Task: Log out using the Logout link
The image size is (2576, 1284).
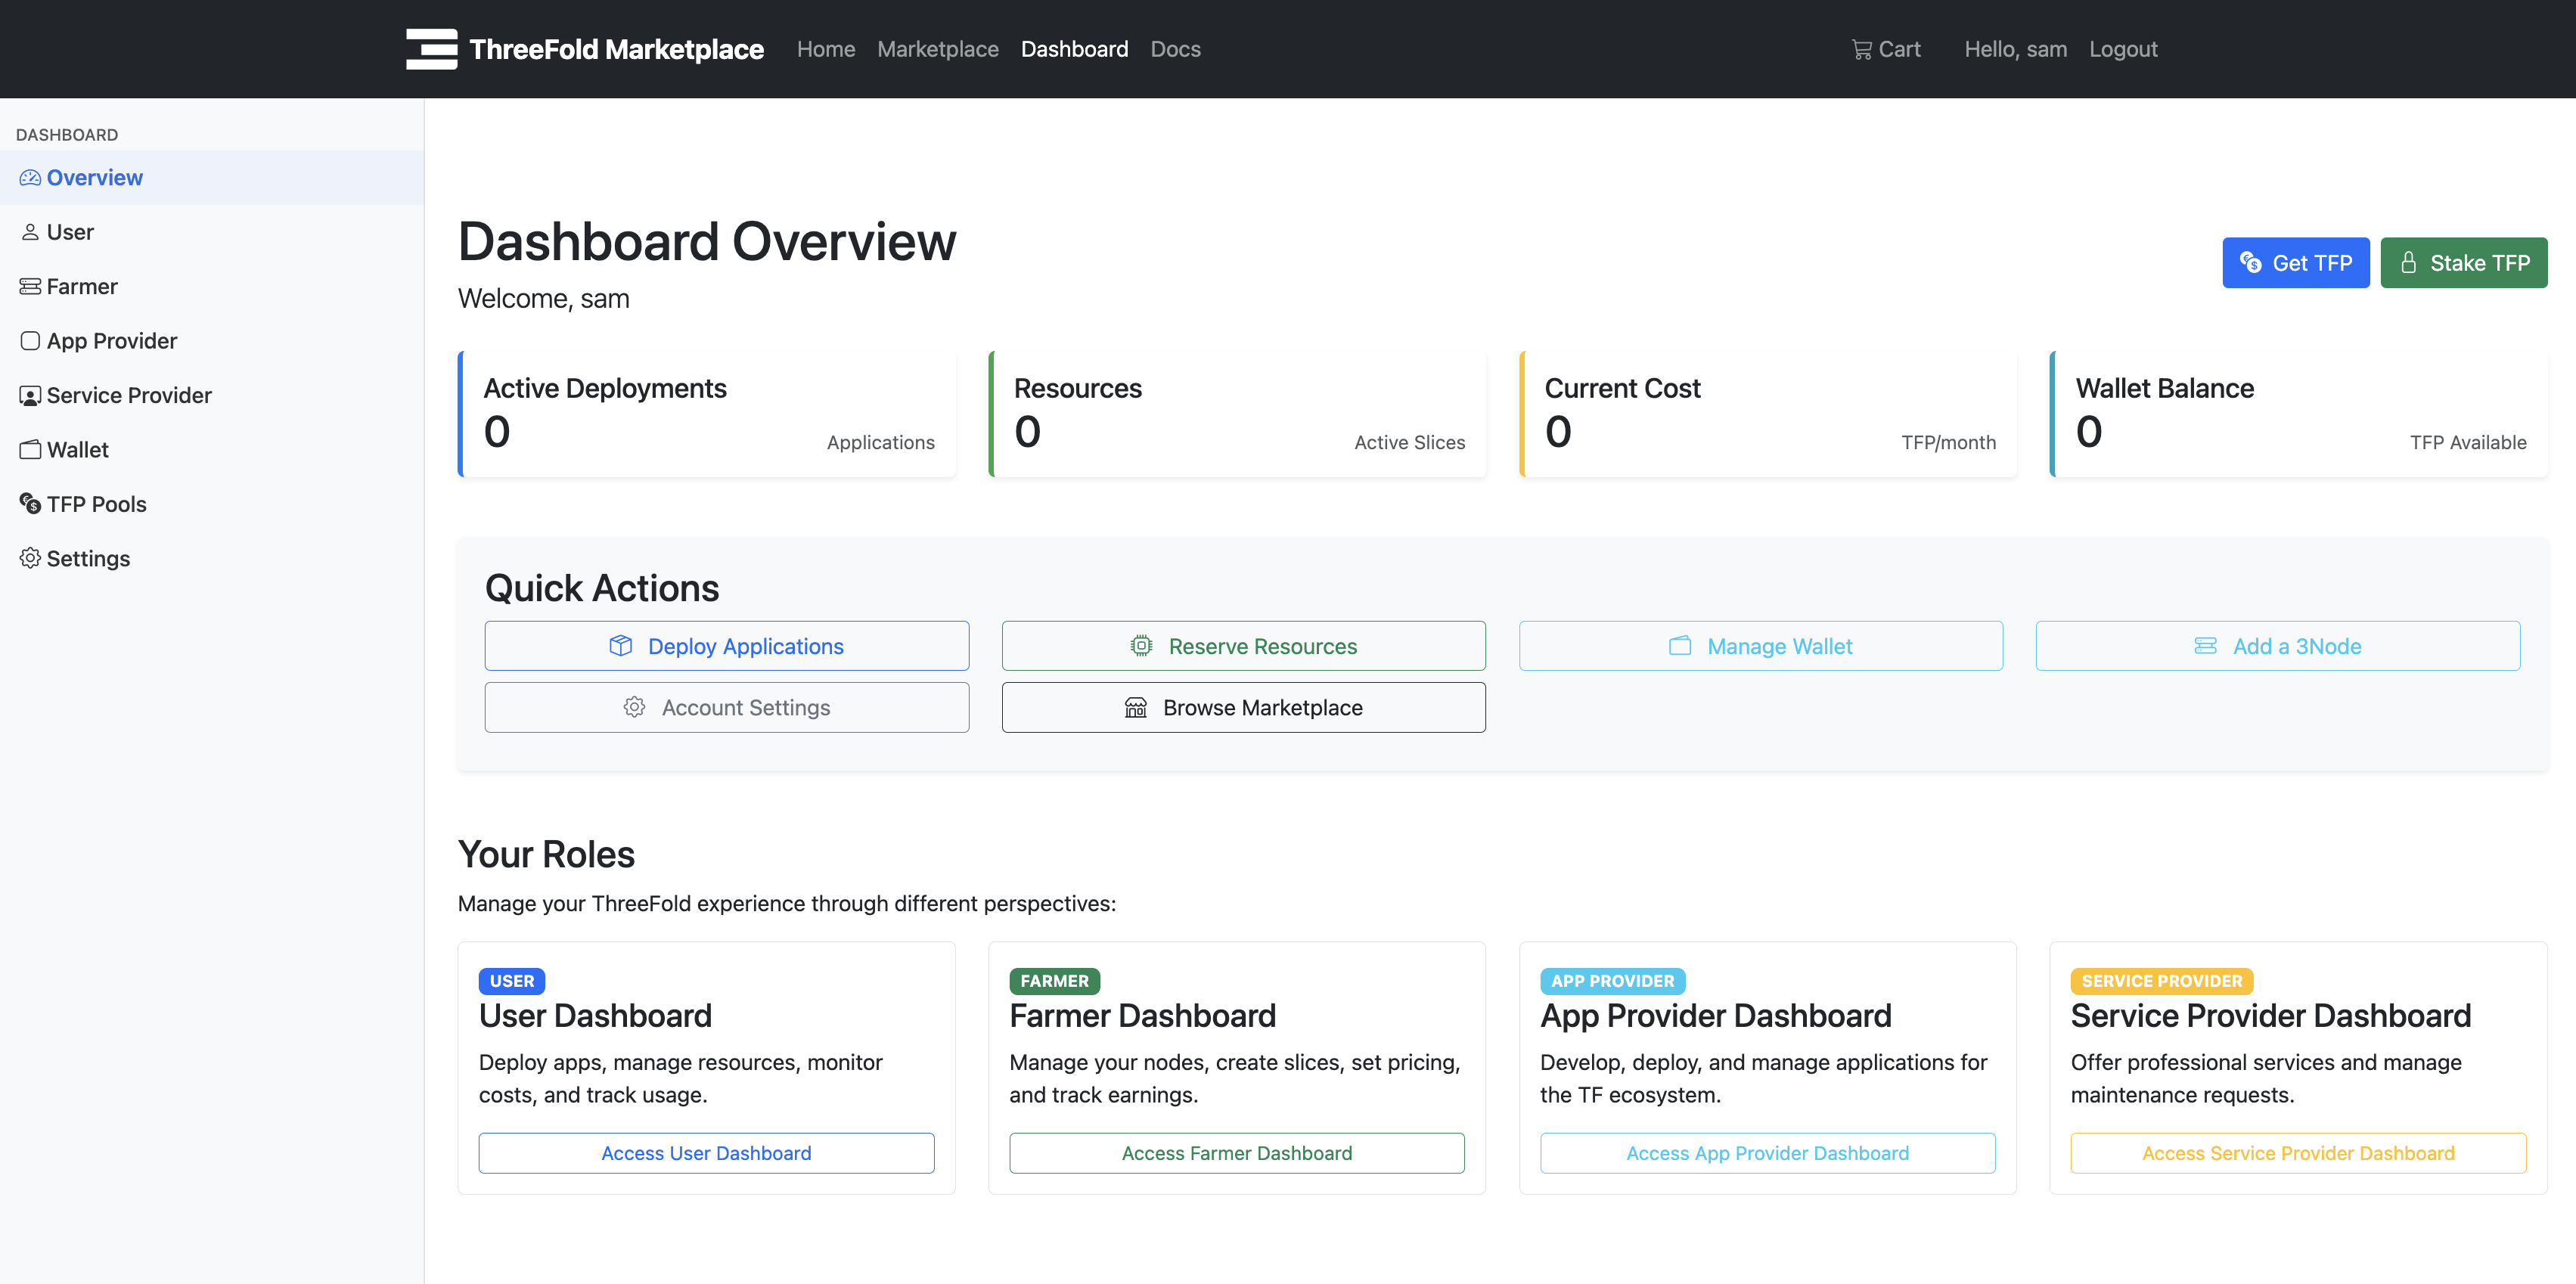Action: (2122, 49)
